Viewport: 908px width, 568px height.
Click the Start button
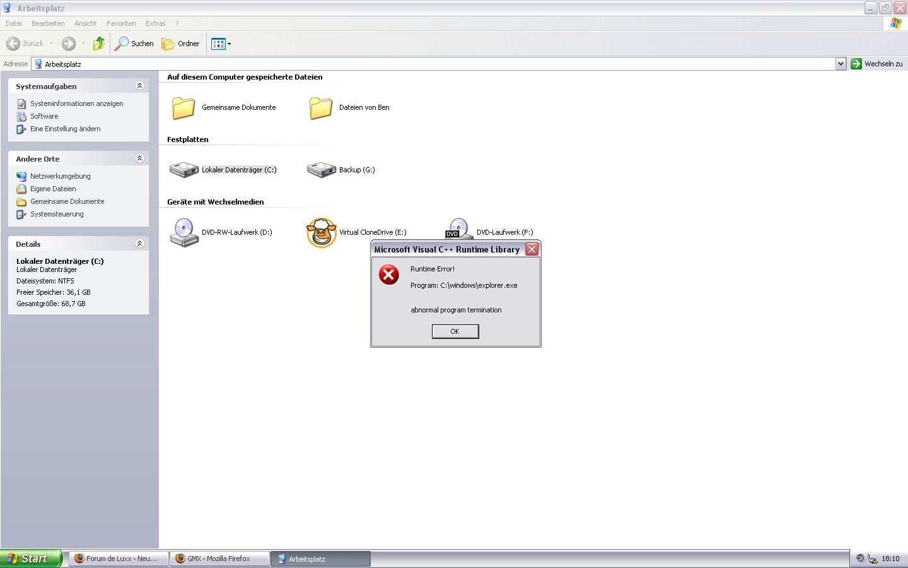tap(31, 559)
